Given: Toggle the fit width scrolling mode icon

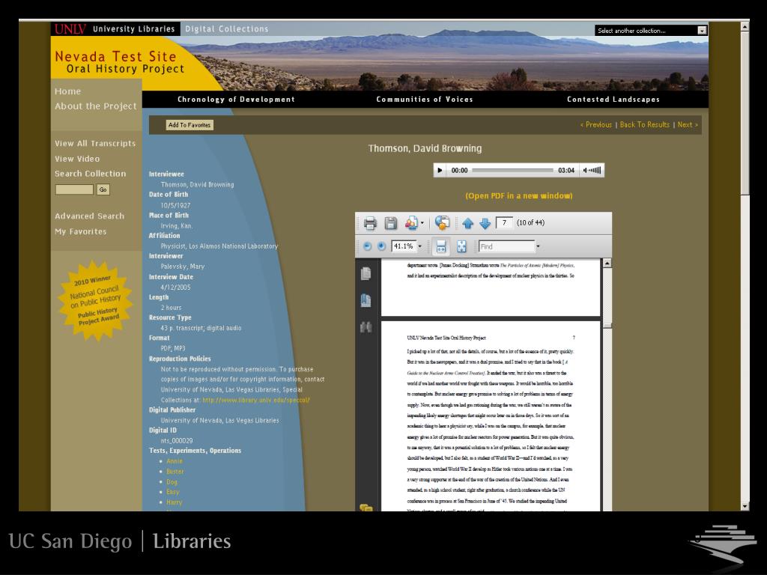Looking at the screenshot, I should (440, 246).
